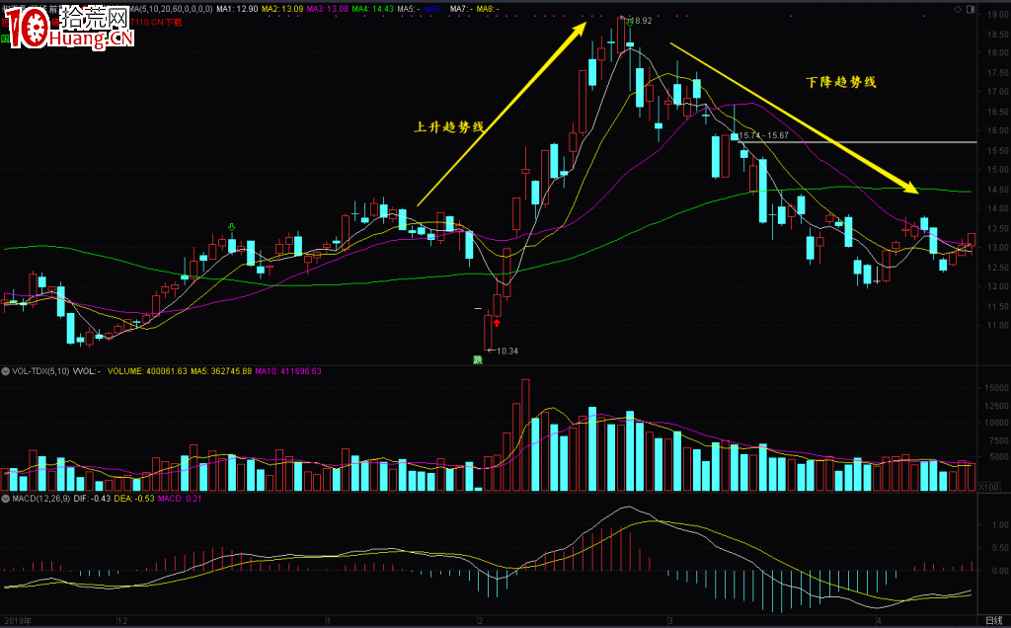Click the MA1: 12.90 value

click(x=237, y=9)
